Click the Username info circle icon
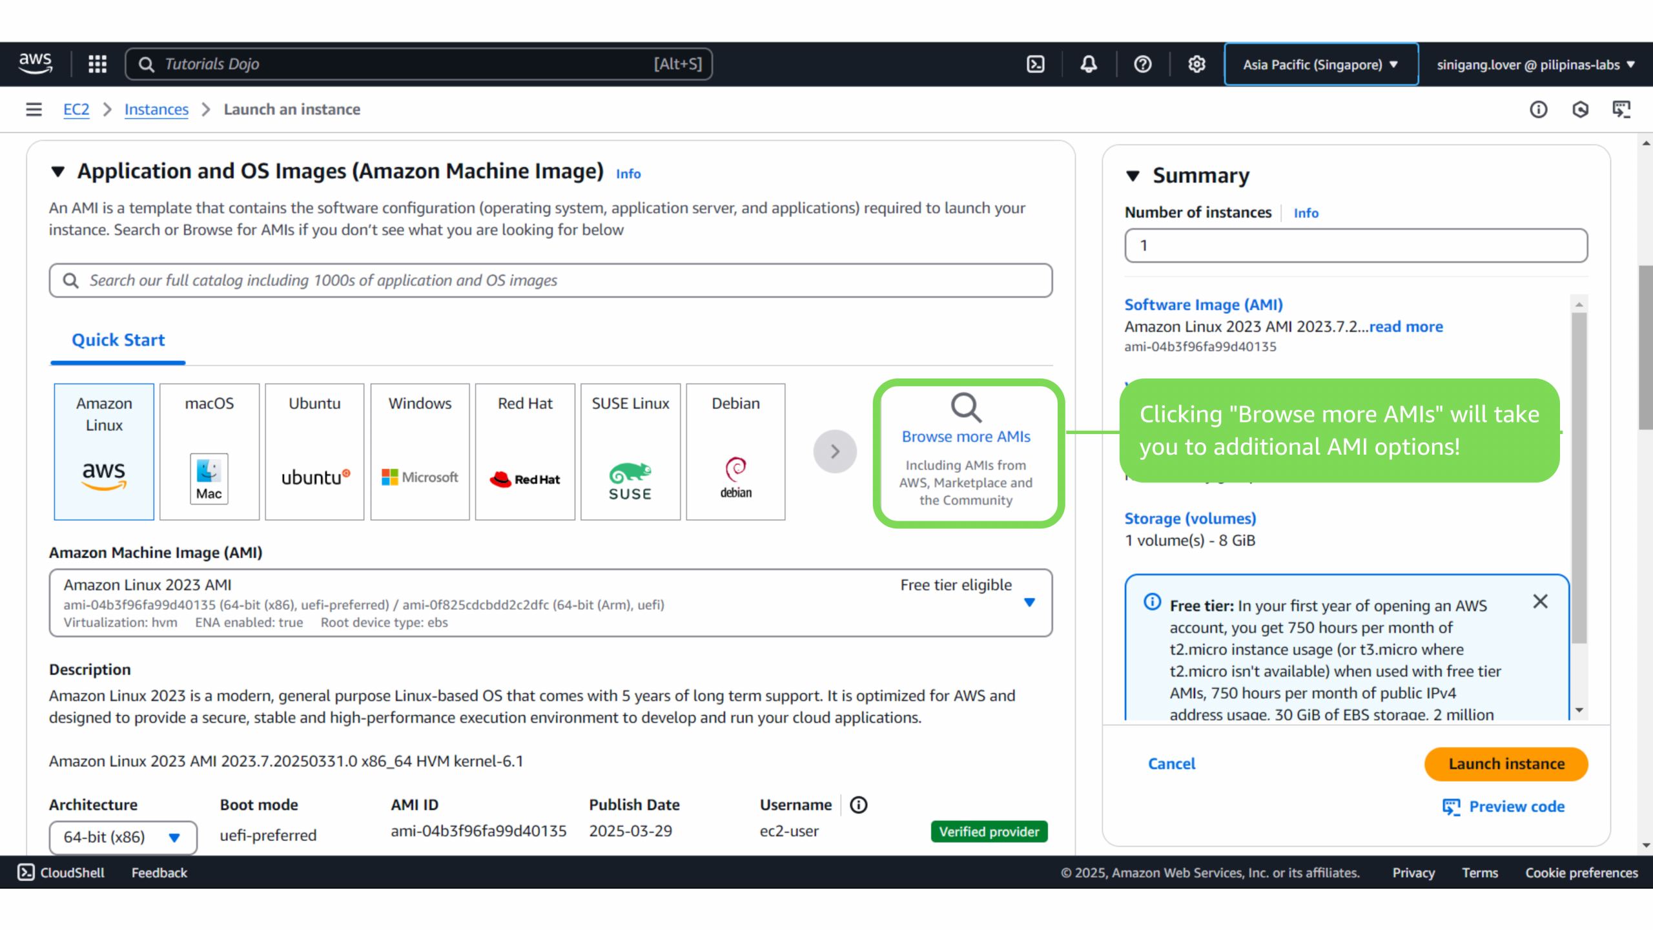 tap(859, 805)
